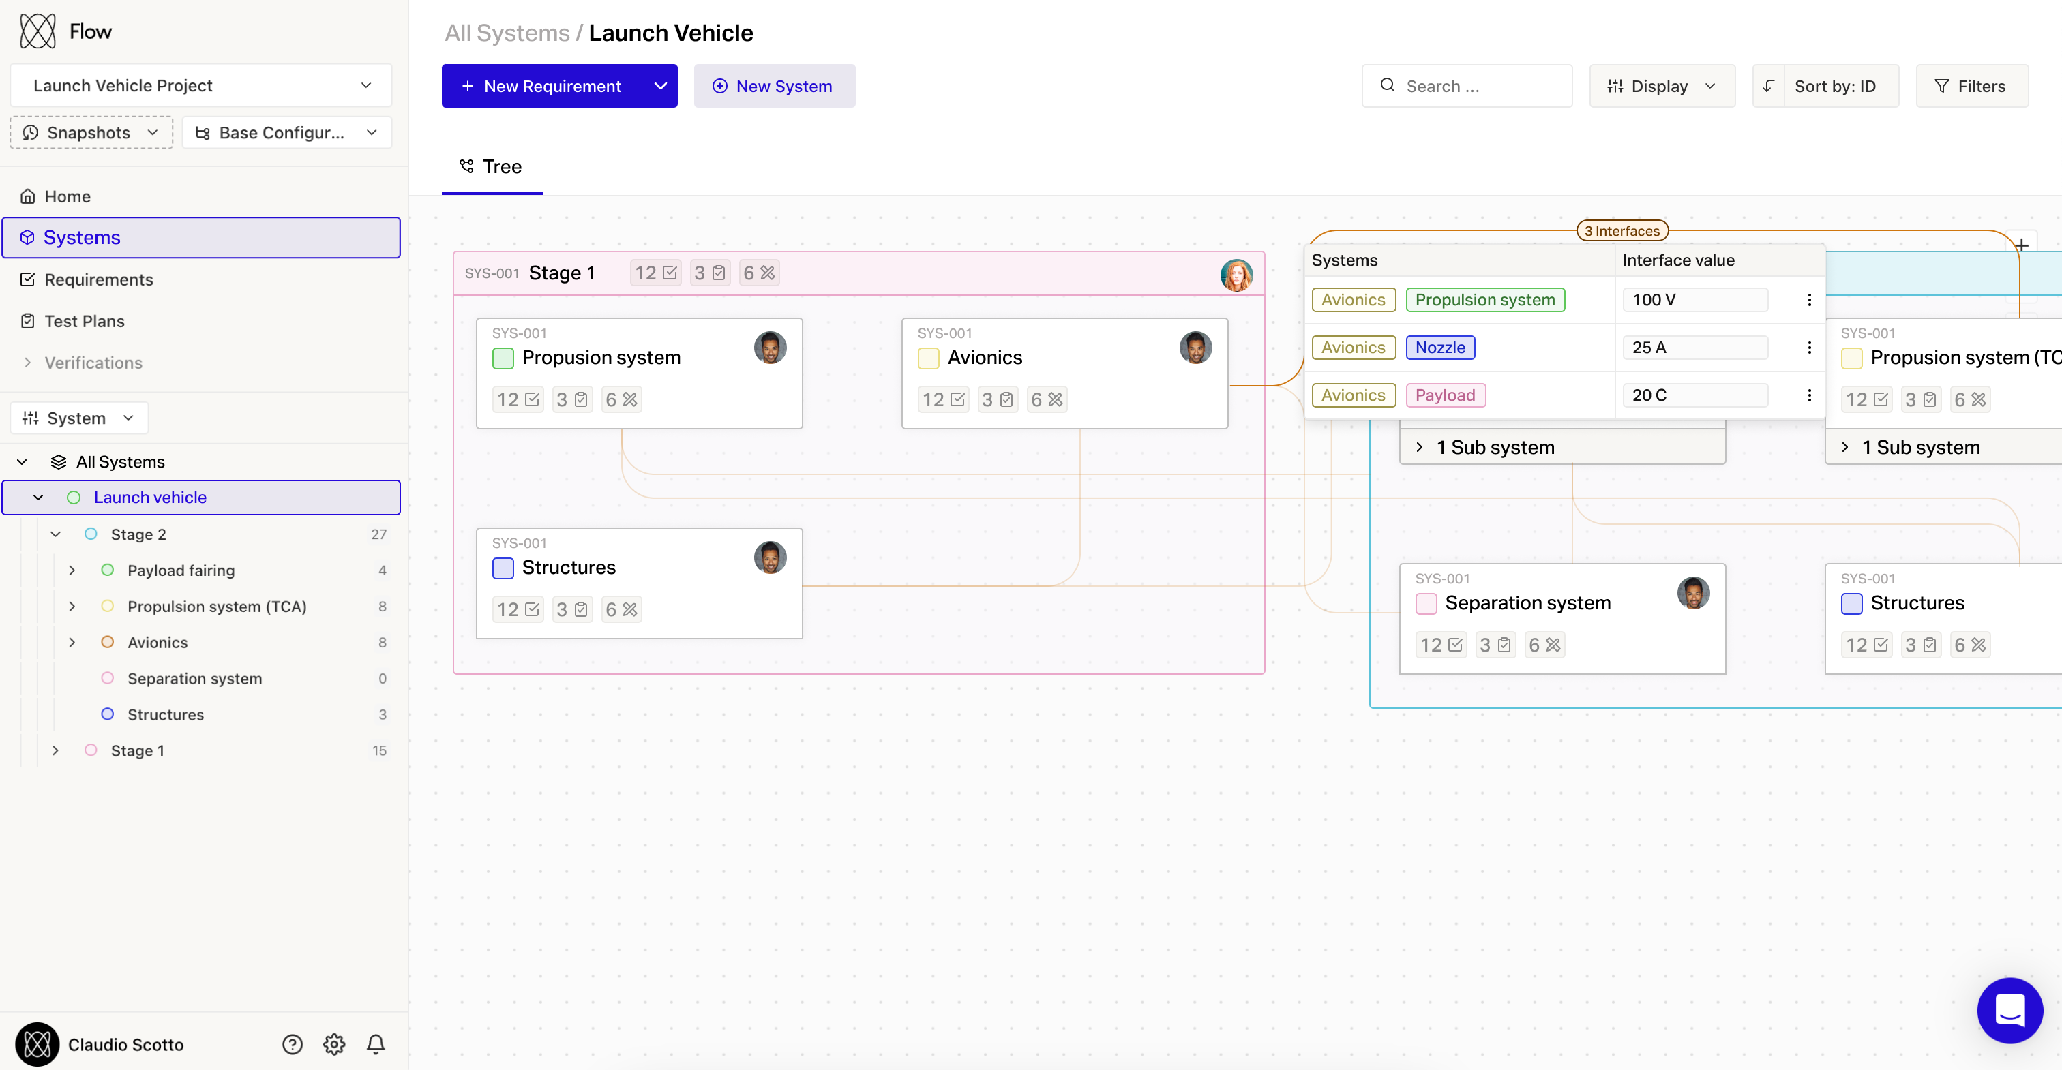Switch to the Tree tab

point(492,166)
